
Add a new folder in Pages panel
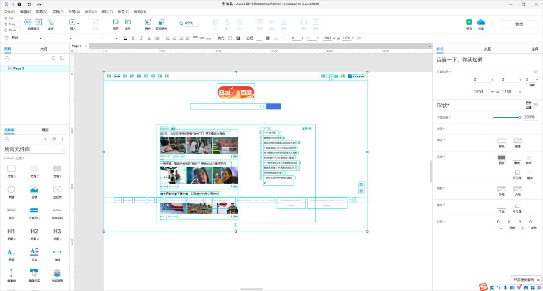point(62,58)
